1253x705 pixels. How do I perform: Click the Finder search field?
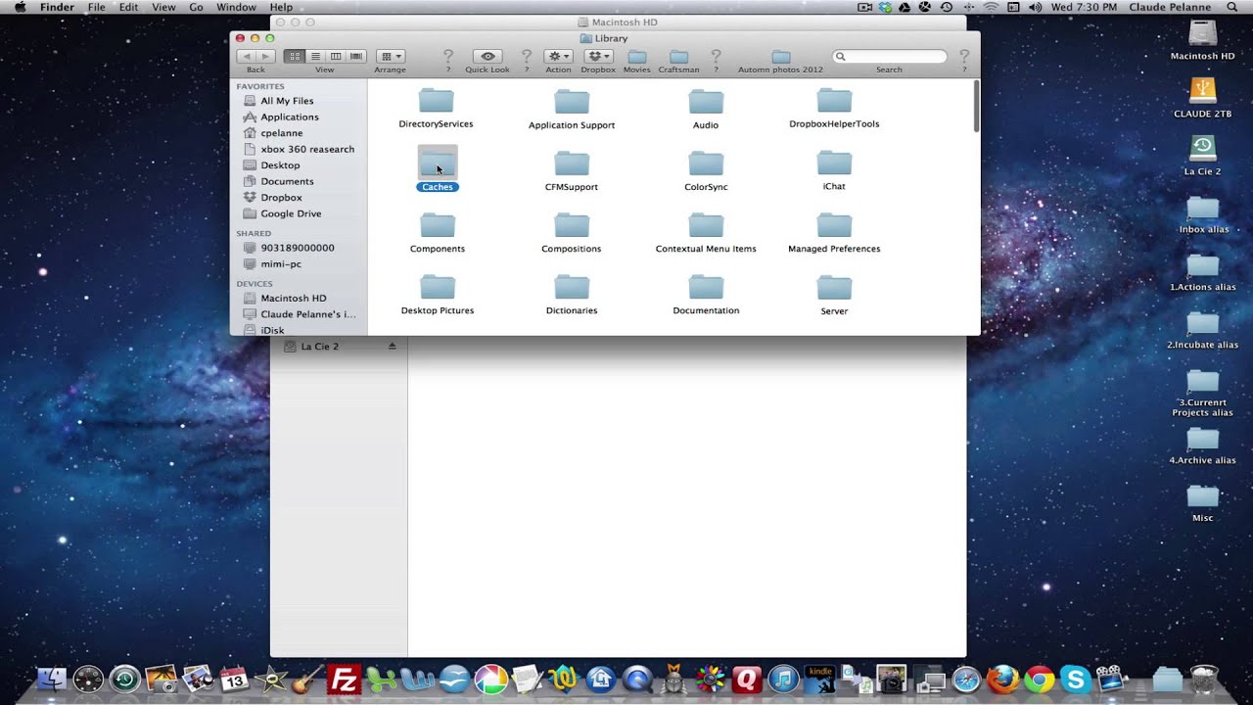pos(890,57)
